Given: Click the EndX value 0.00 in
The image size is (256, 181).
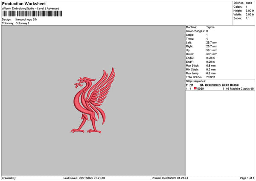Looking at the screenshot, I should pos(210,58).
